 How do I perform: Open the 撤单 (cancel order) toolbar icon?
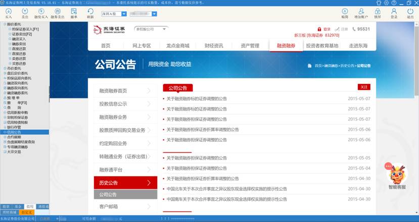(74, 13)
